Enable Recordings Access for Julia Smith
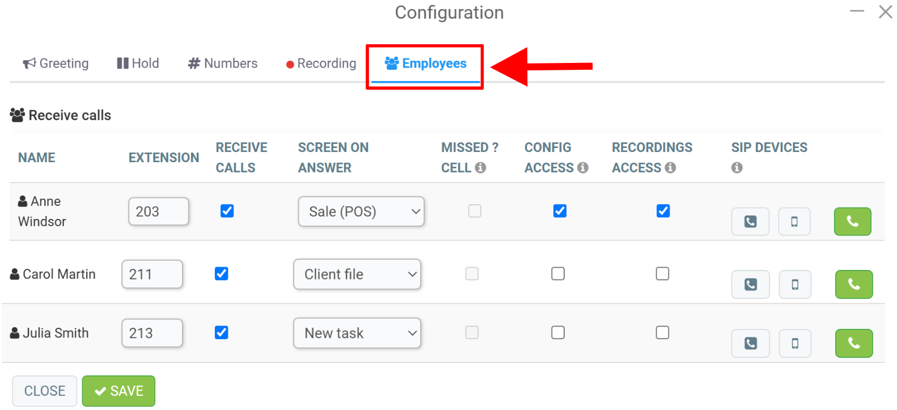The image size is (897, 410). pyautogui.click(x=662, y=332)
